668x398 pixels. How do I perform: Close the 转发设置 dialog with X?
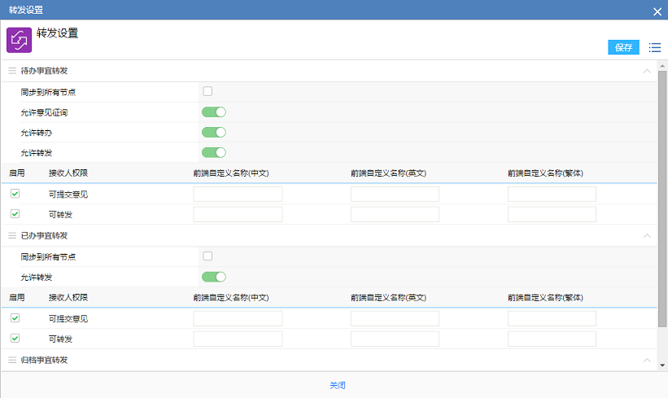pos(657,11)
